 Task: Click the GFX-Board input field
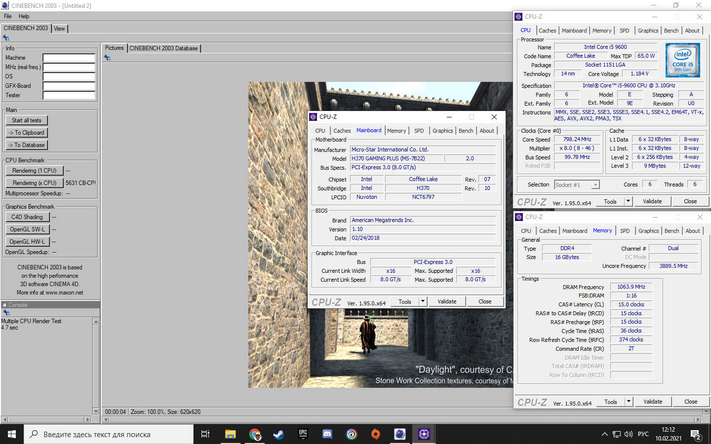(69, 86)
